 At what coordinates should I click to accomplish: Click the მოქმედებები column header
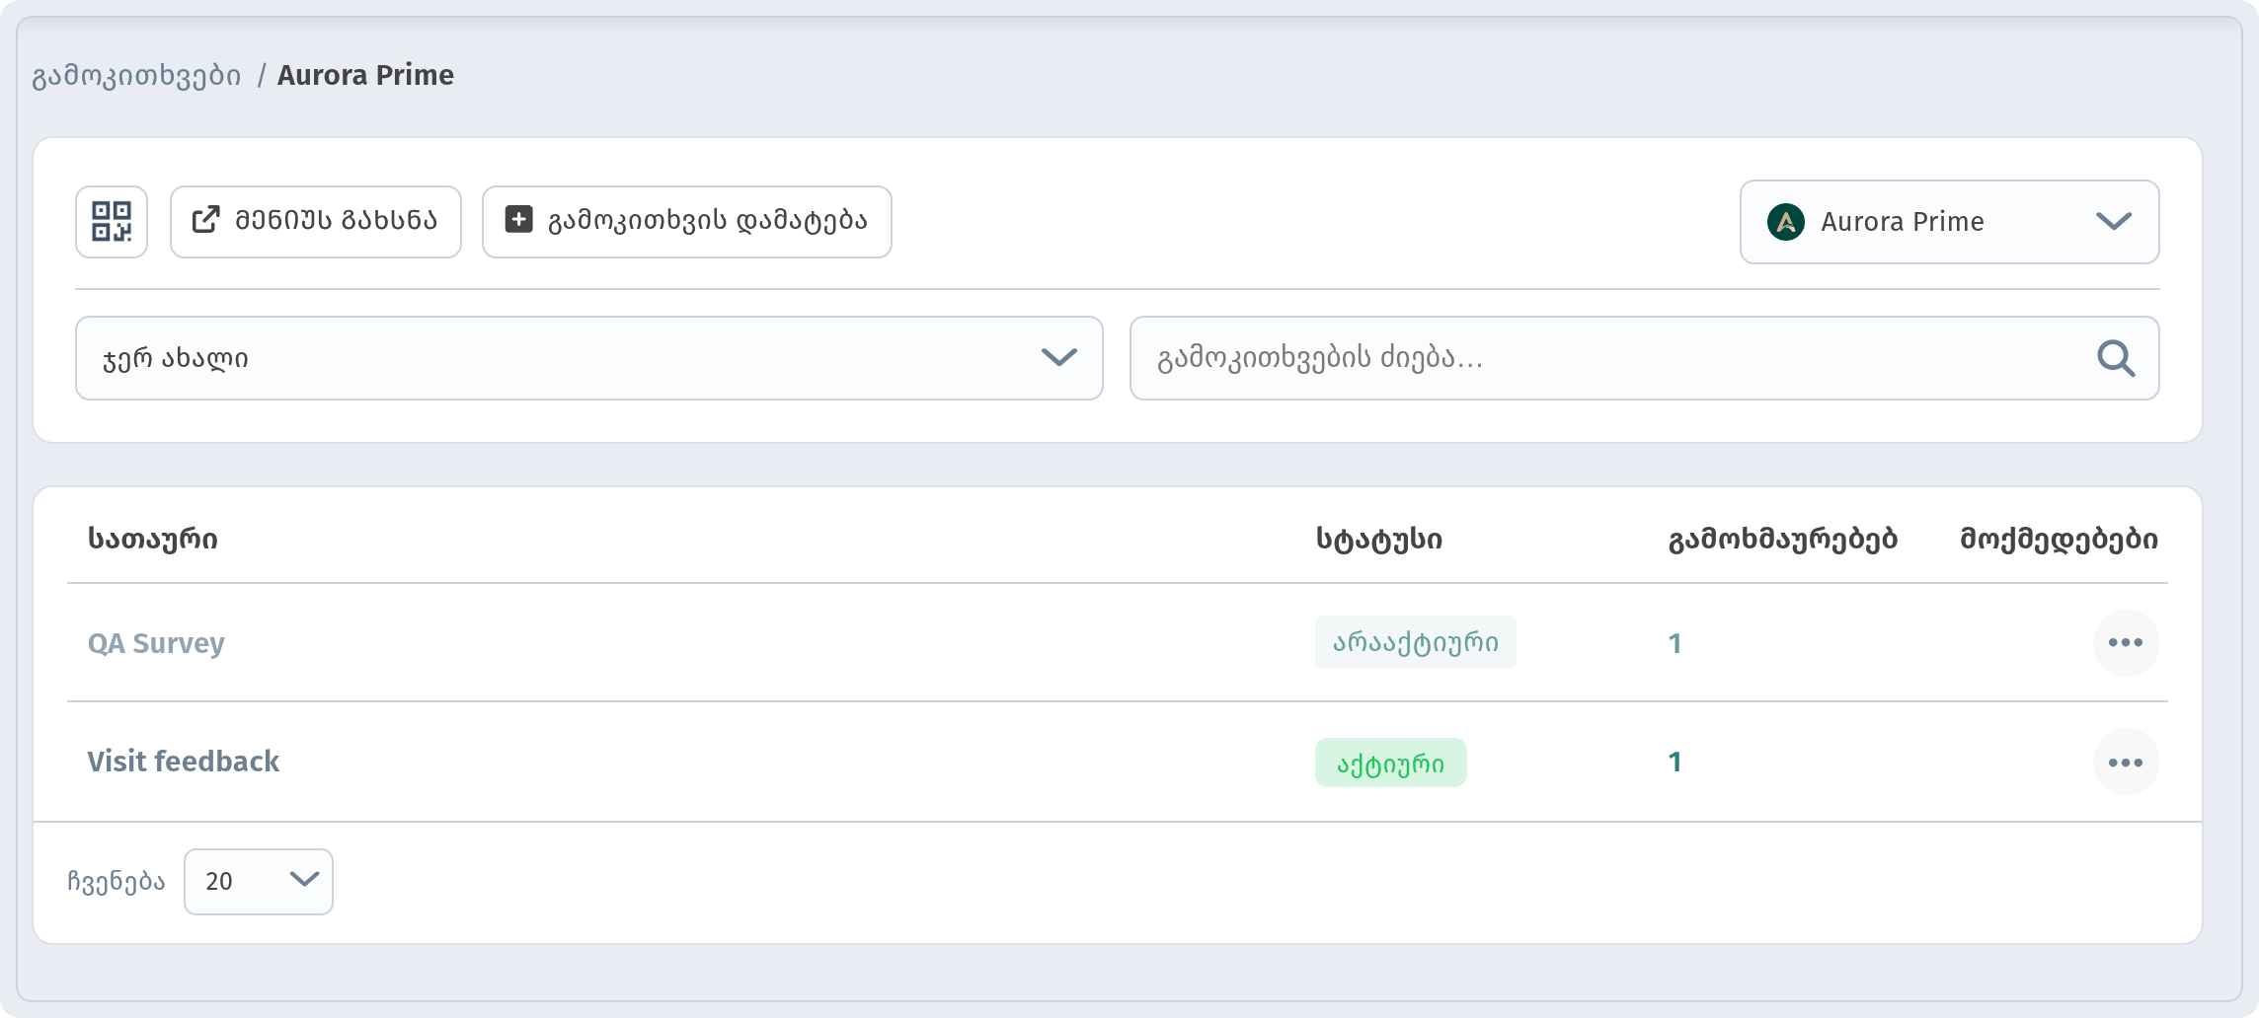(x=2060, y=539)
